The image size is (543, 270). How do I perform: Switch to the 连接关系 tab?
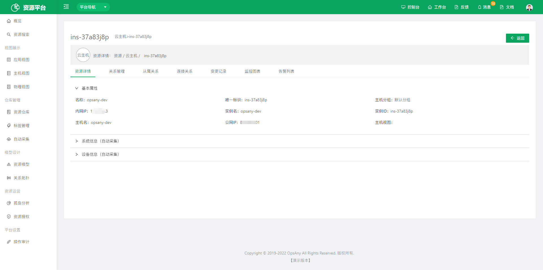pyautogui.click(x=185, y=71)
